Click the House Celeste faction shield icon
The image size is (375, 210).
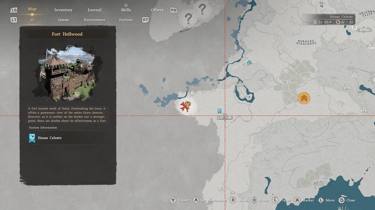pos(32,138)
